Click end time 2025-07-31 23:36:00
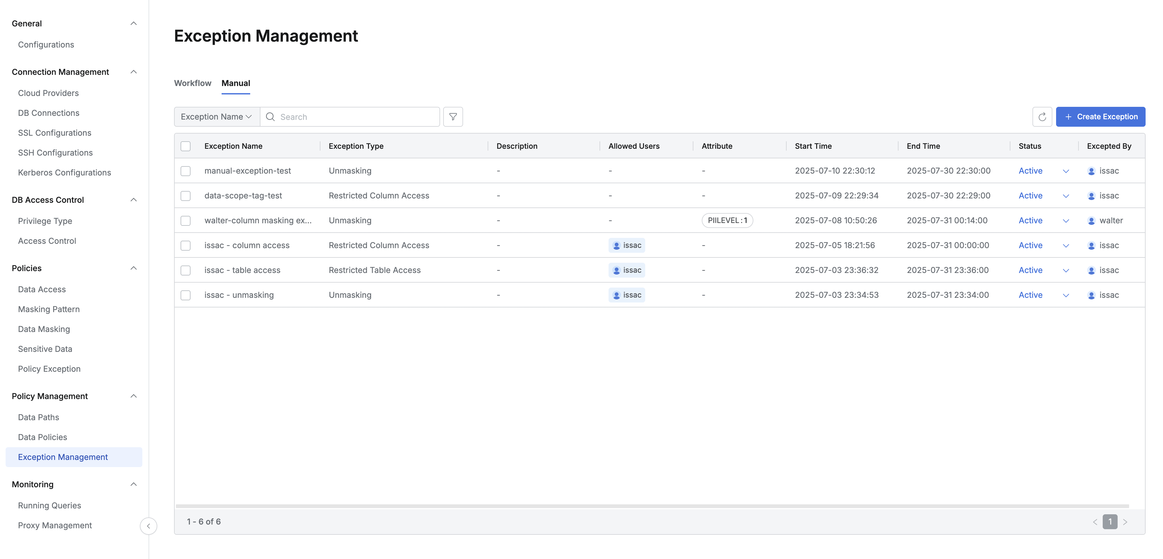Viewport: 1163px width, 559px height. click(947, 270)
